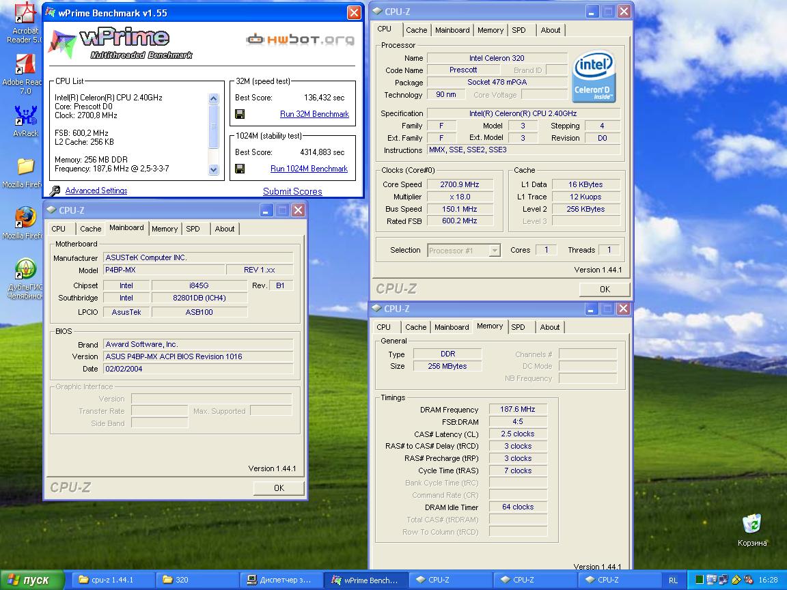787x590 pixels.
Task: Switch to Memory tab in CPU window
Action: click(x=491, y=30)
